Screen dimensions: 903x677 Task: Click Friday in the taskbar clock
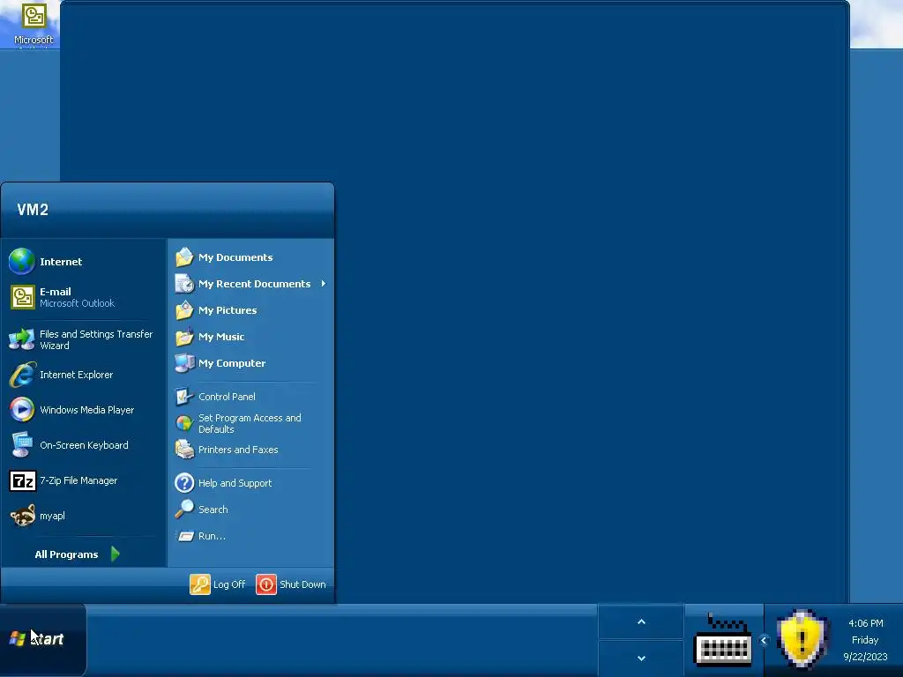click(x=865, y=640)
